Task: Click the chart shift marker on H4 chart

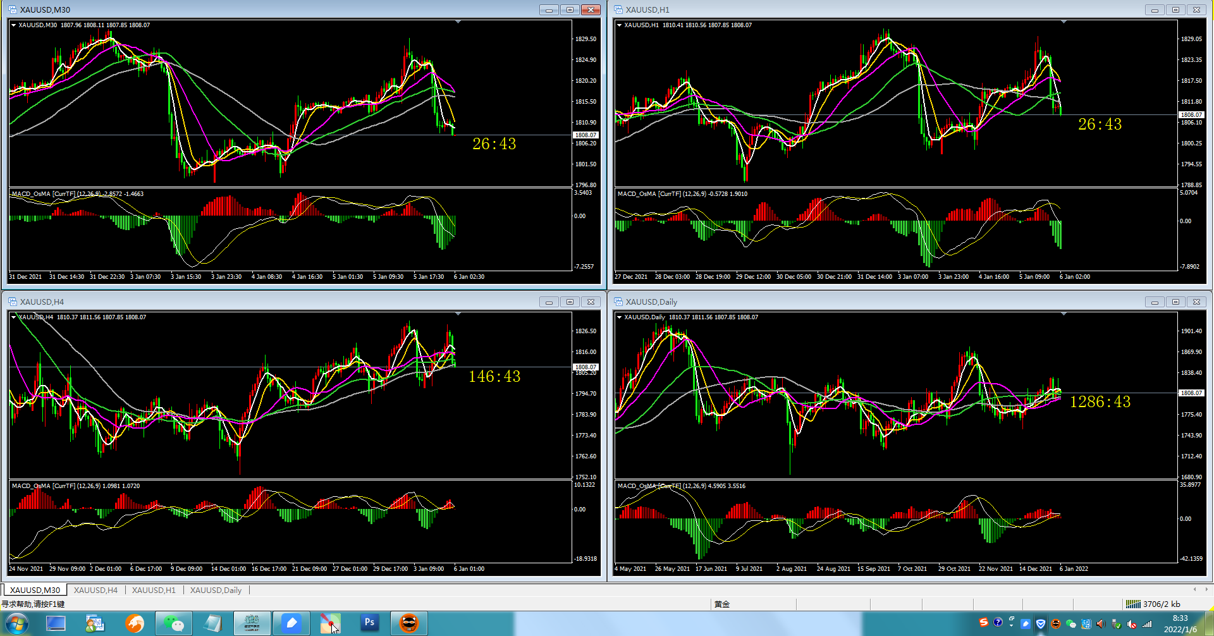Action: pos(458,314)
